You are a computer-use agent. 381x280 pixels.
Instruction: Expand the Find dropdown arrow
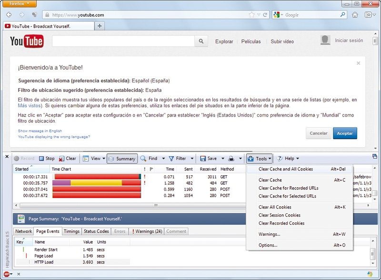coord(163,159)
